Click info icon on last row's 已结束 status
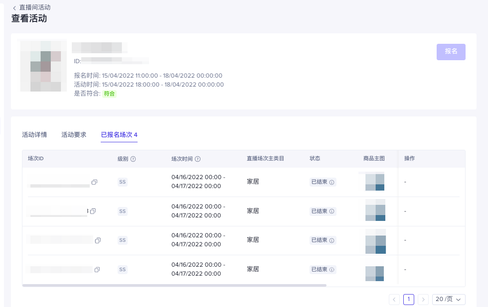The height and width of the screenshot is (307, 488). pyautogui.click(x=332, y=270)
